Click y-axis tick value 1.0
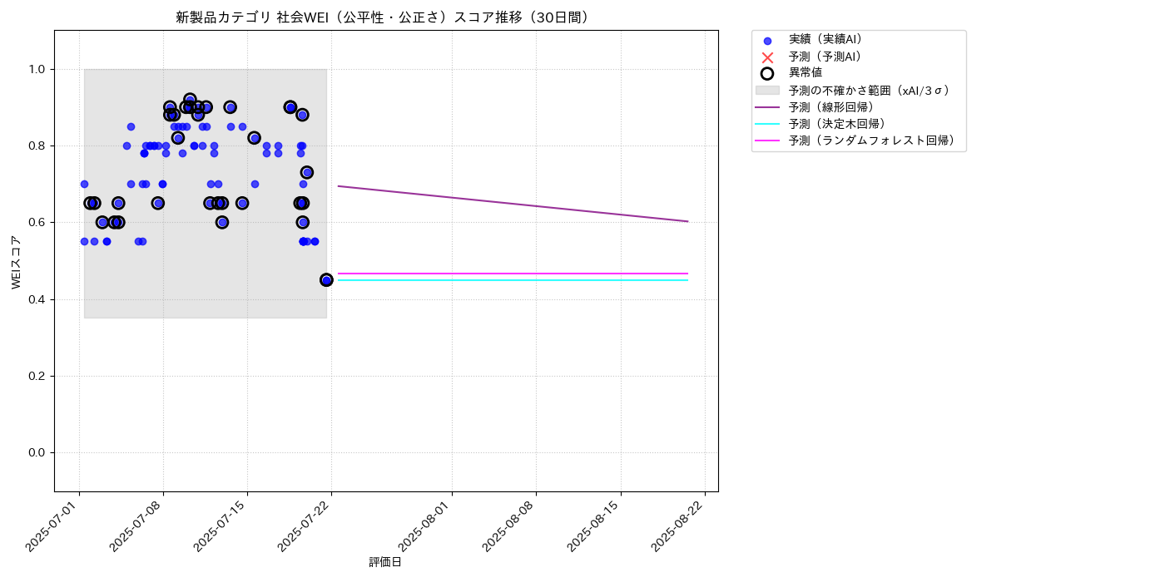1165x582 pixels. pos(37,69)
